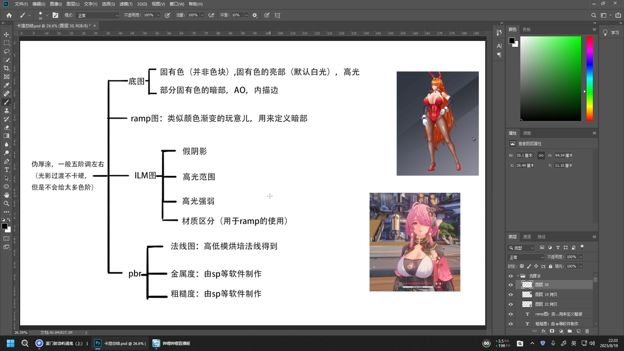The image size is (624, 351).
Task: Open smoothing 平滑 dropdown arrow
Action: (246, 15)
